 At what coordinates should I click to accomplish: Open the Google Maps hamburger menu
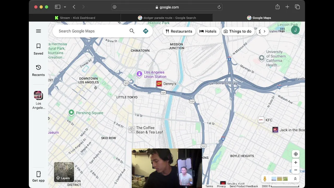(38, 31)
